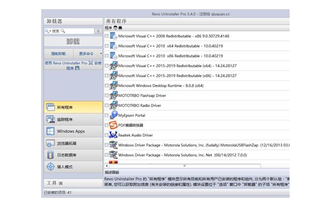Check Visual C++ 2010 x64 Redistributable checkbox
This screenshot has height=207, width=331.
click(107, 46)
